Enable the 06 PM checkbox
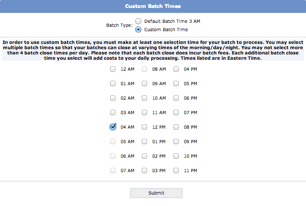 pos(176,98)
